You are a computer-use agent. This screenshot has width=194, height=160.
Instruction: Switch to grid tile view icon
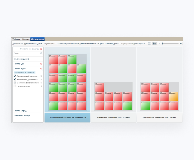(150, 44)
